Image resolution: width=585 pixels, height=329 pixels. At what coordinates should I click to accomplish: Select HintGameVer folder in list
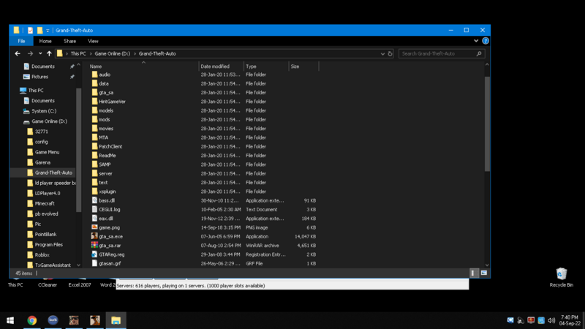112,102
